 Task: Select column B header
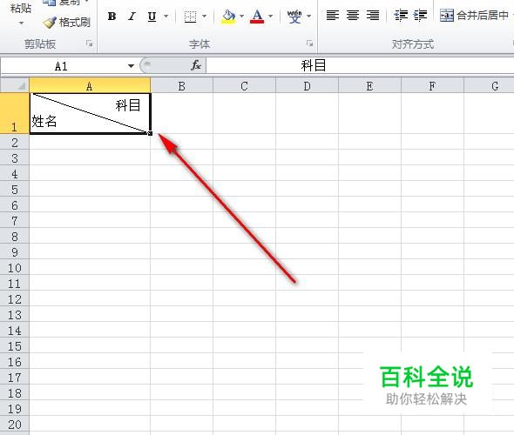[181, 86]
